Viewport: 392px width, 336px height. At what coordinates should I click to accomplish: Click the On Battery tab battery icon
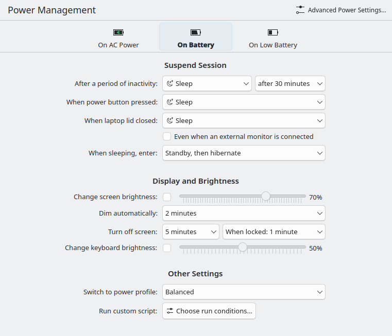click(x=196, y=32)
